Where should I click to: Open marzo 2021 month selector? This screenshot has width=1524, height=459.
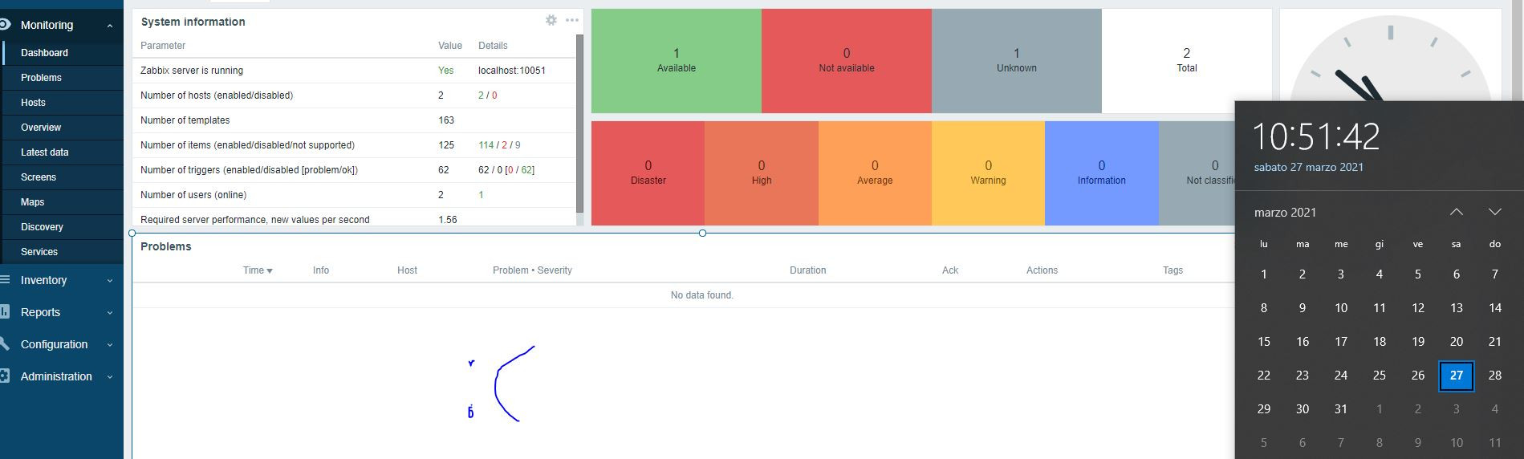tap(1285, 213)
